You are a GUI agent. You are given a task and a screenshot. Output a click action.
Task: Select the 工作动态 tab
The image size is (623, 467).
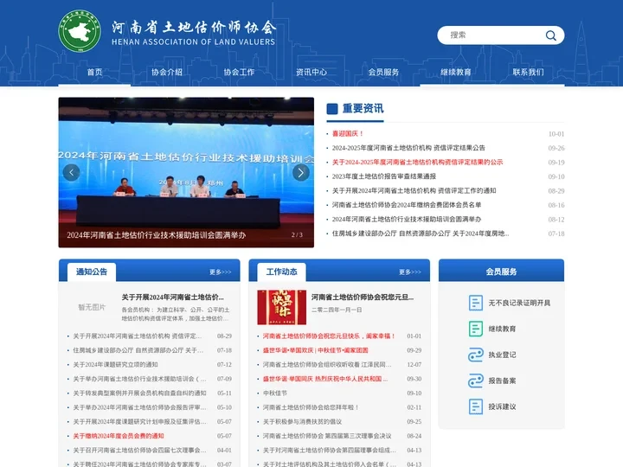pyautogui.click(x=282, y=272)
